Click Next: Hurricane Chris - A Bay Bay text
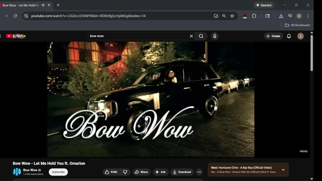Image resolution: width=322 pixels, height=181 pixels. pyautogui.click(x=241, y=168)
